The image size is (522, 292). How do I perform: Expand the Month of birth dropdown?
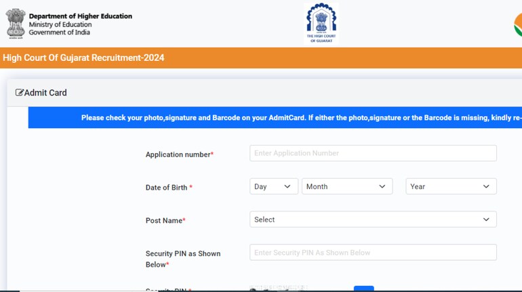pyautogui.click(x=346, y=187)
